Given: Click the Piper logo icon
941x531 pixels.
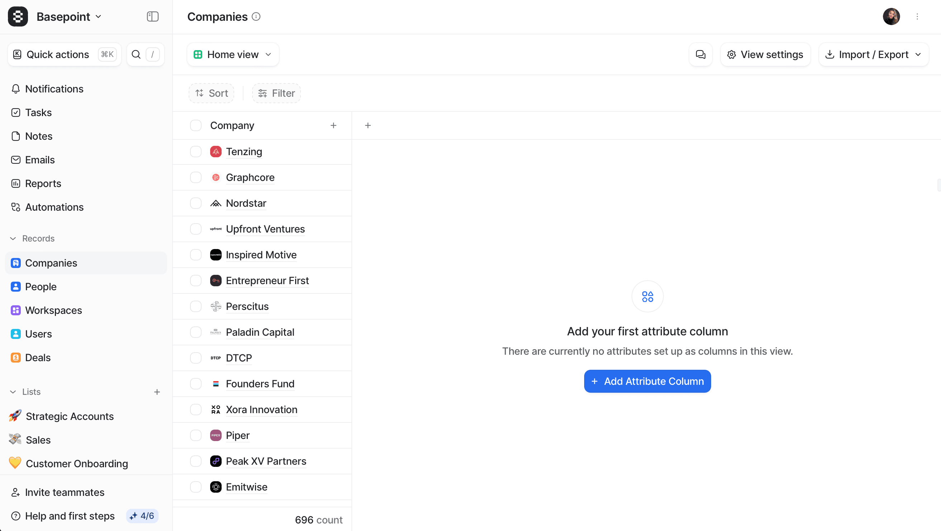Looking at the screenshot, I should tap(216, 435).
